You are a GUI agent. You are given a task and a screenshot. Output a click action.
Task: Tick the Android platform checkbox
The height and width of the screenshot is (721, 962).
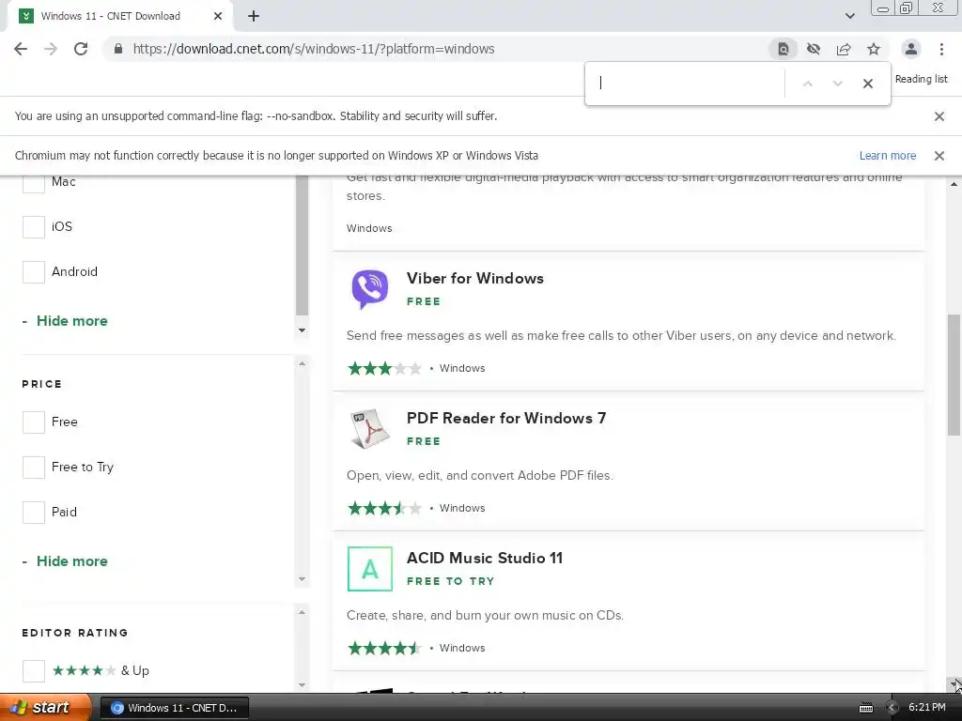pyautogui.click(x=34, y=272)
